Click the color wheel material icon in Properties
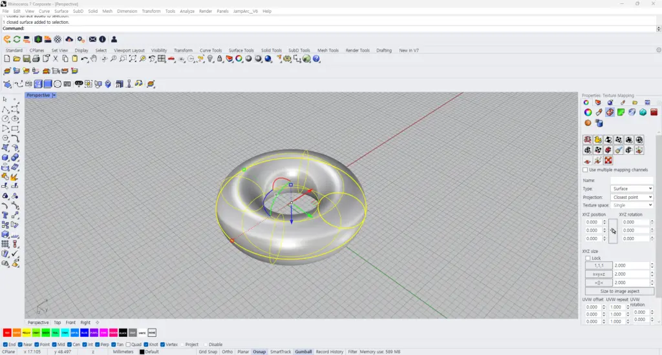Image resolution: width=662 pixels, height=355 pixels. pyautogui.click(x=588, y=112)
